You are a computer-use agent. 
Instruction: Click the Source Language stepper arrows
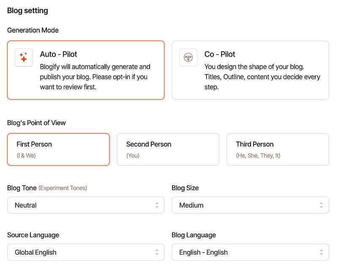coord(157,252)
